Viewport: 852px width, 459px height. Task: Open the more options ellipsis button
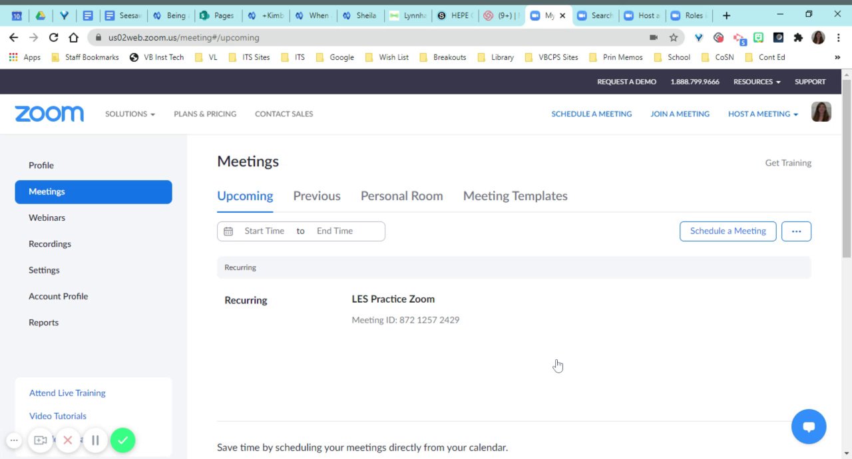796,231
